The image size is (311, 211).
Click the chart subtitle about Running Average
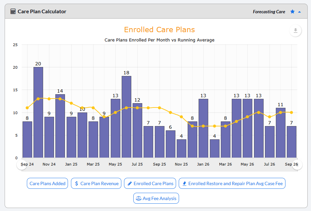point(159,40)
